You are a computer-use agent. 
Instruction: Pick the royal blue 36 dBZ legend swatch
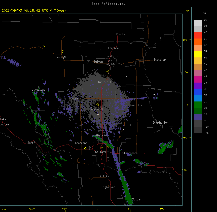[198, 92]
